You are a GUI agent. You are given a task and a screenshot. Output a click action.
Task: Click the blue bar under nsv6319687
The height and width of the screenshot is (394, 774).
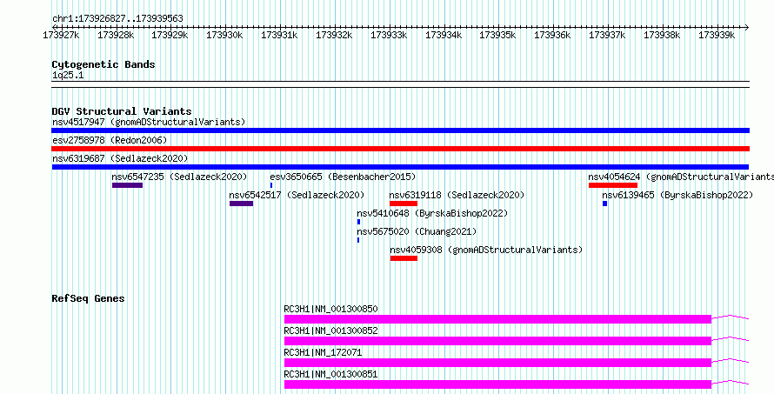pyautogui.click(x=400, y=167)
